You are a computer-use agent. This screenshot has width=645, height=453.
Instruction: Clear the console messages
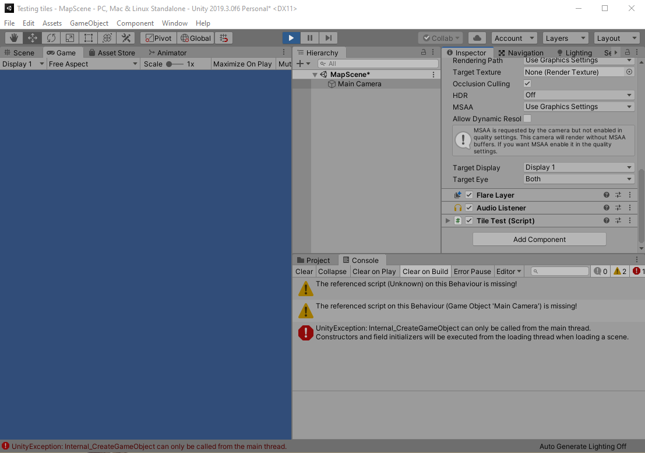point(304,272)
